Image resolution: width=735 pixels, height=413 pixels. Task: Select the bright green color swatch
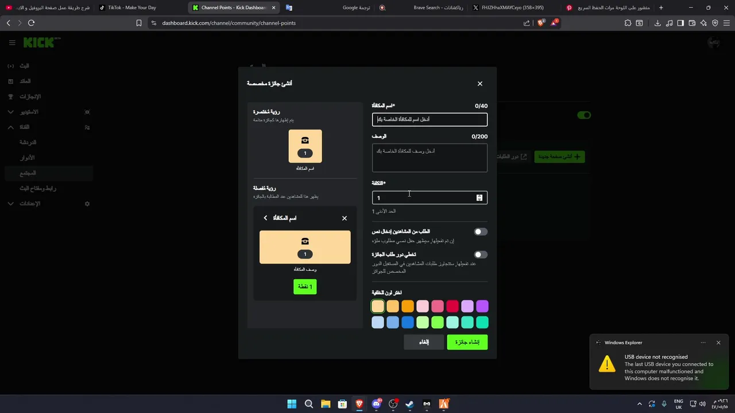pos(438,322)
